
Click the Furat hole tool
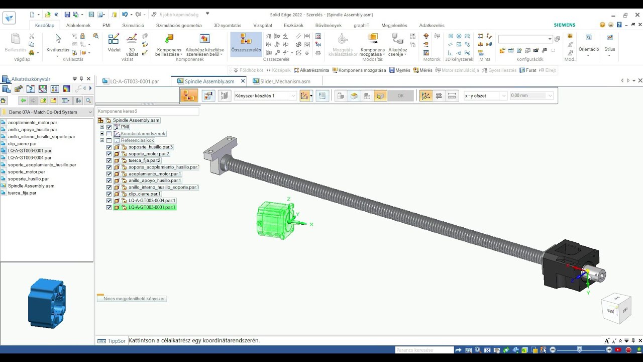point(527,70)
